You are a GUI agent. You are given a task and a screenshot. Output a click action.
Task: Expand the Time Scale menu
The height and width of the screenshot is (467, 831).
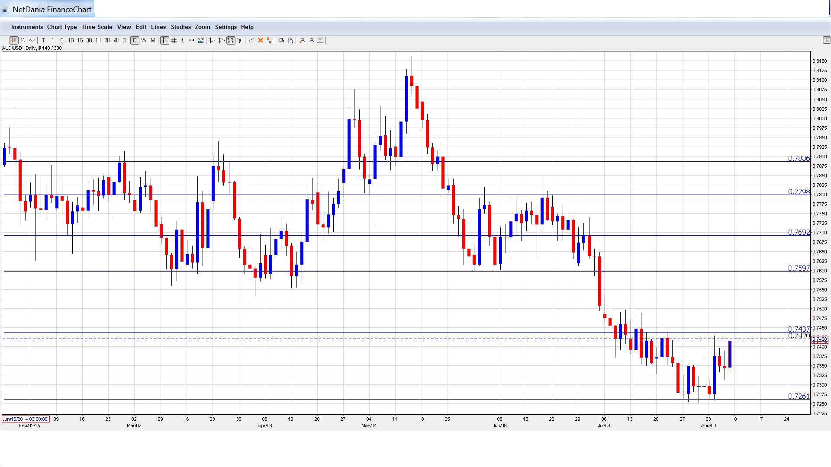click(97, 27)
